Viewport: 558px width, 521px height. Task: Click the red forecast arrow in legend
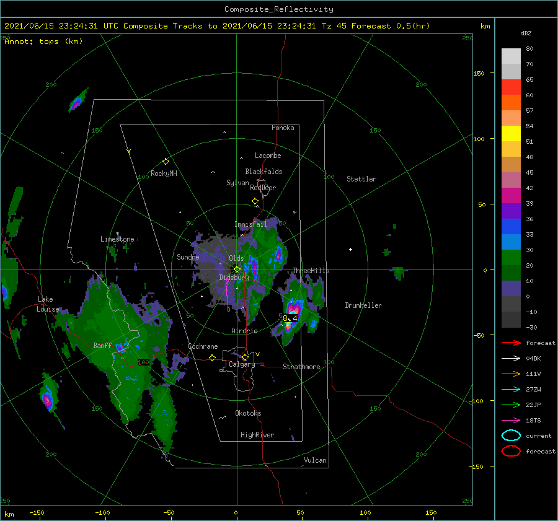click(511, 343)
